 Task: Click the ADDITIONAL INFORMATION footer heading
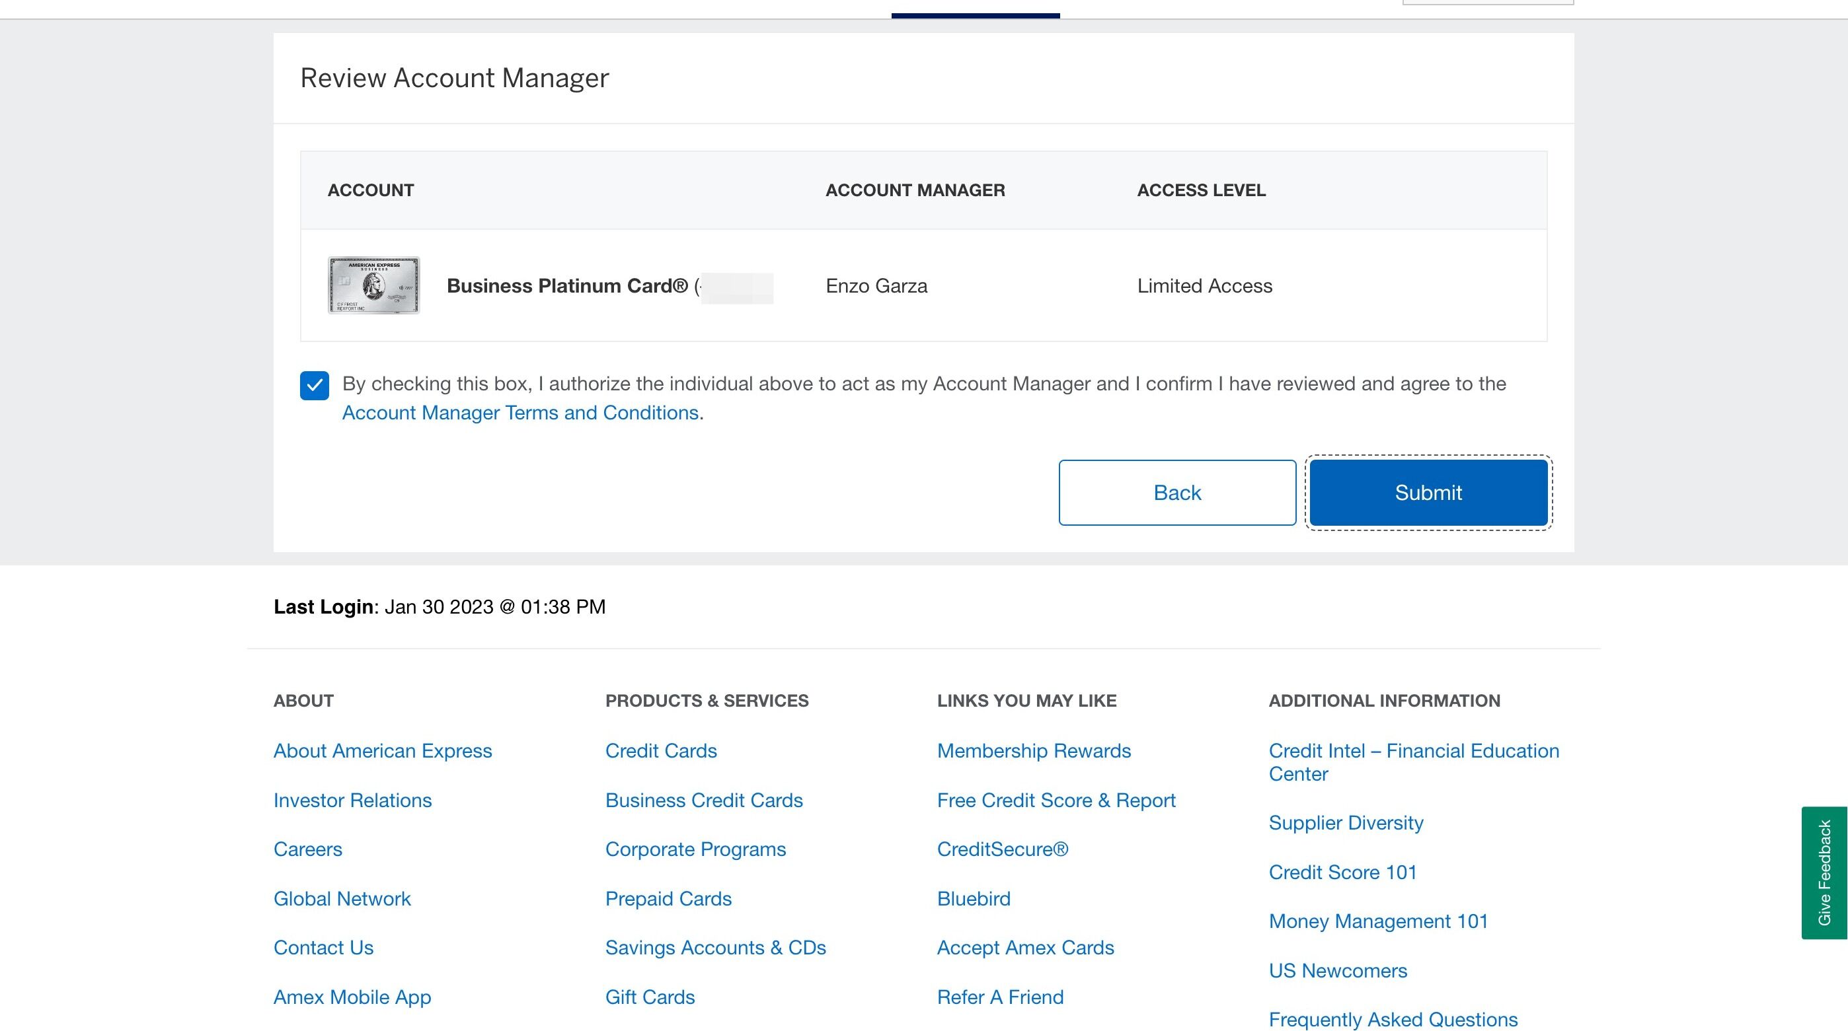1384,701
